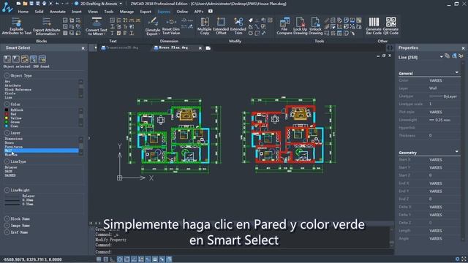Toggle the LineType filter circle
The height and width of the screenshot is (263, 468).
point(7,161)
